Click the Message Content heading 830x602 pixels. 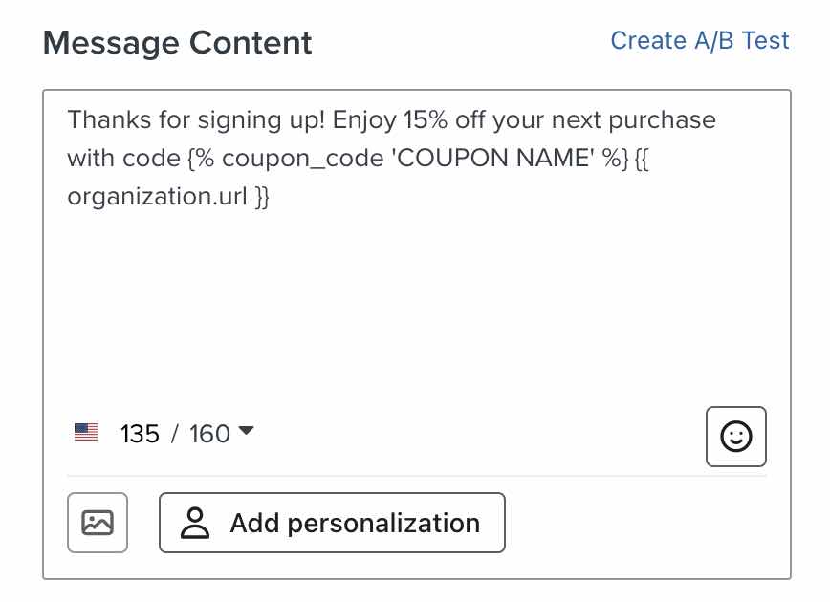coord(177,42)
